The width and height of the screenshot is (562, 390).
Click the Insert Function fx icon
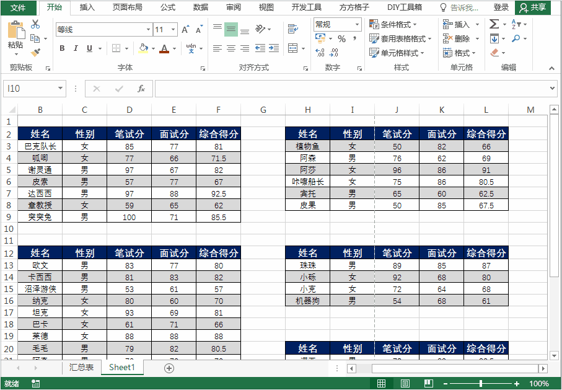(x=141, y=89)
